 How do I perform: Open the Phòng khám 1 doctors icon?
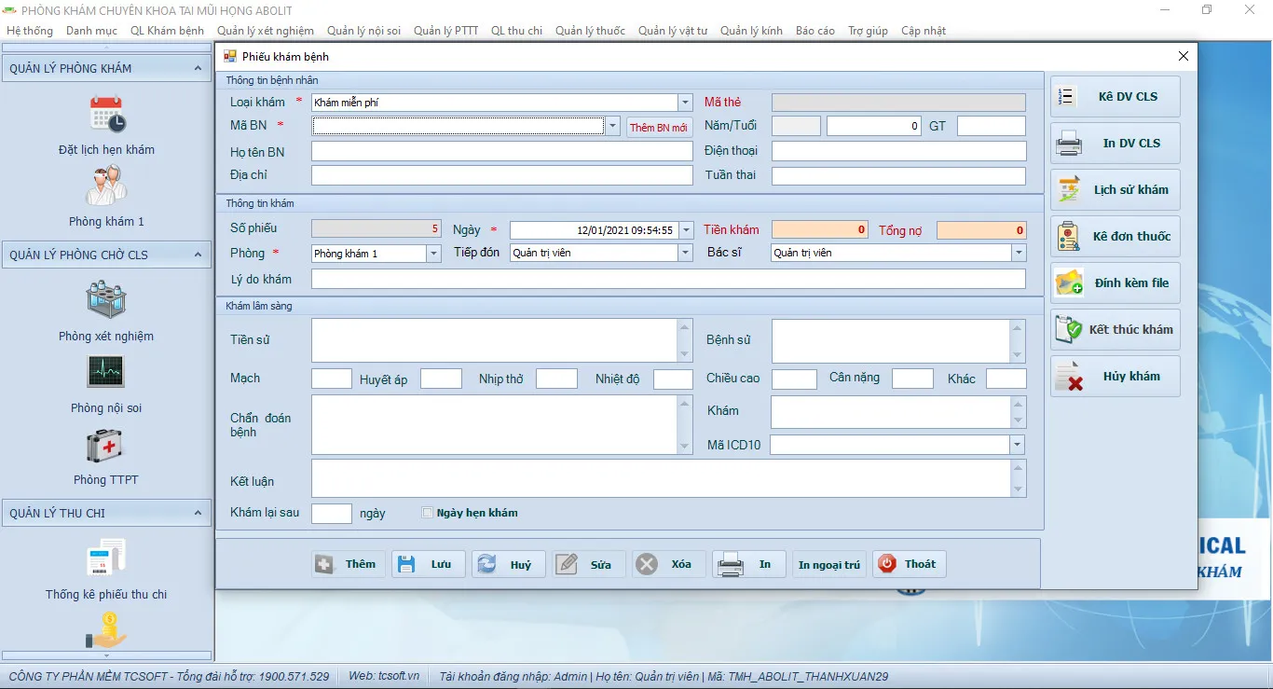click(x=106, y=186)
